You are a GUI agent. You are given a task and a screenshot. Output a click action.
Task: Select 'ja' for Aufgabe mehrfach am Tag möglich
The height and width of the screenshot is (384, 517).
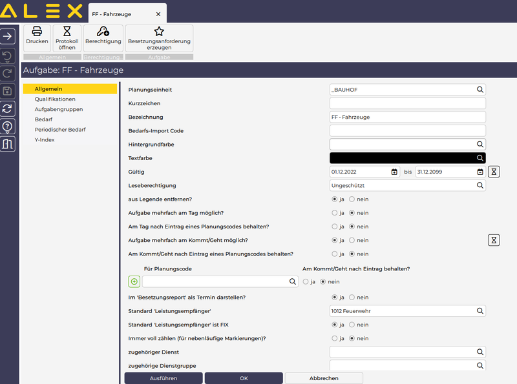pyautogui.click(x=335, y=213)
